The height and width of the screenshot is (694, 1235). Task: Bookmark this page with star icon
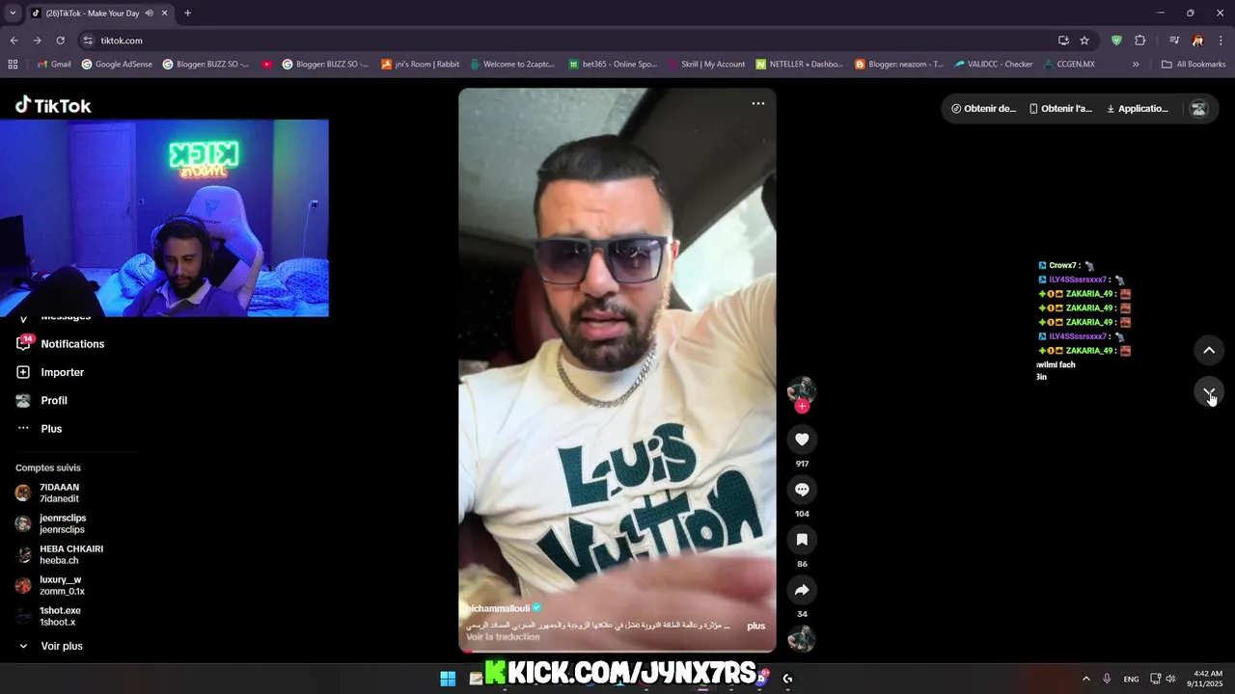click(x=1084, y=40)
